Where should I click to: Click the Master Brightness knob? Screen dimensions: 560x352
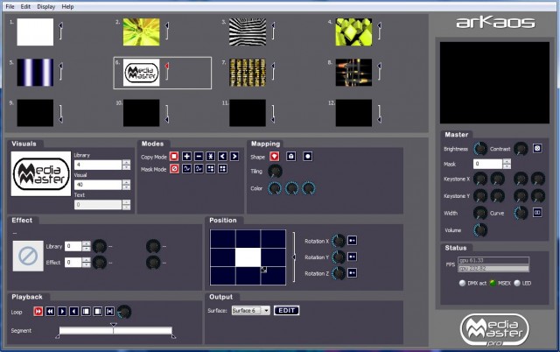[x=480, y=149]
